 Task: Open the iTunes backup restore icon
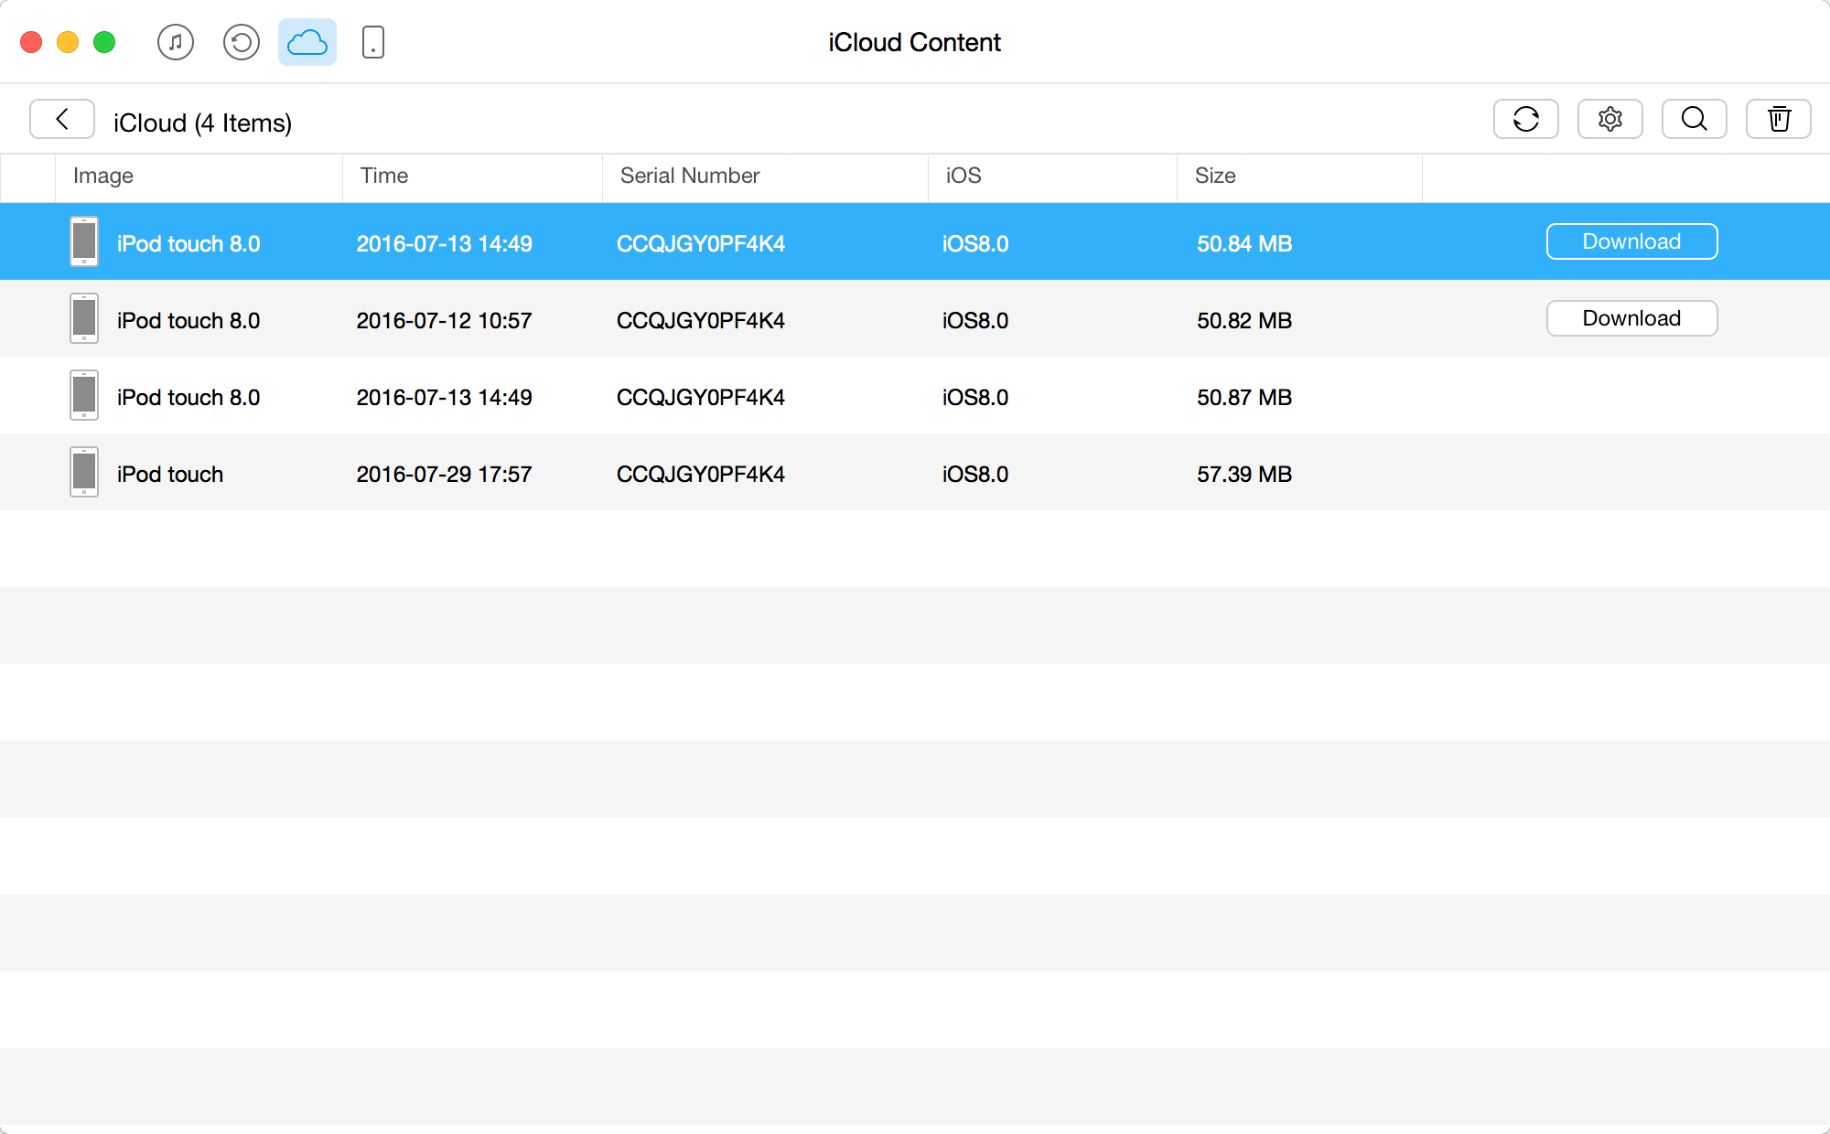pyautogui.click(x=242, y=42)
